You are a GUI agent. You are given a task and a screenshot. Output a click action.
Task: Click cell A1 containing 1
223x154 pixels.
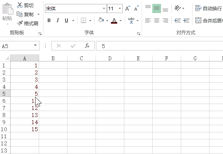24,65
